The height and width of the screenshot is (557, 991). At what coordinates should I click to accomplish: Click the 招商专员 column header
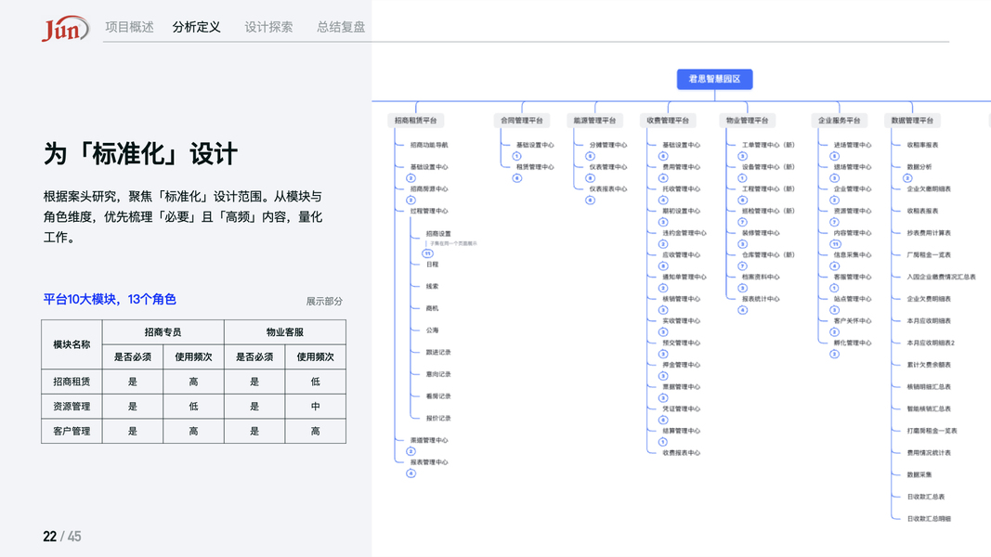click(x=163, y=332)
